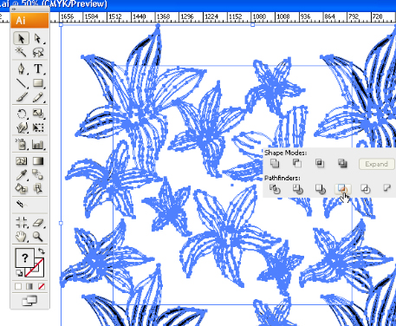Image resolution: width=396 pixels, height=326 pixels.
Task: Activate the Rotate tool
Action: click(21, 114)
